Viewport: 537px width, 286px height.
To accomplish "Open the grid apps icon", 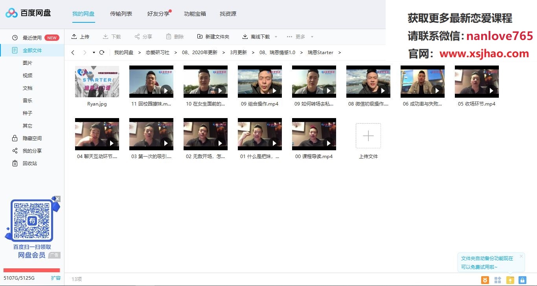I will 498,280.
